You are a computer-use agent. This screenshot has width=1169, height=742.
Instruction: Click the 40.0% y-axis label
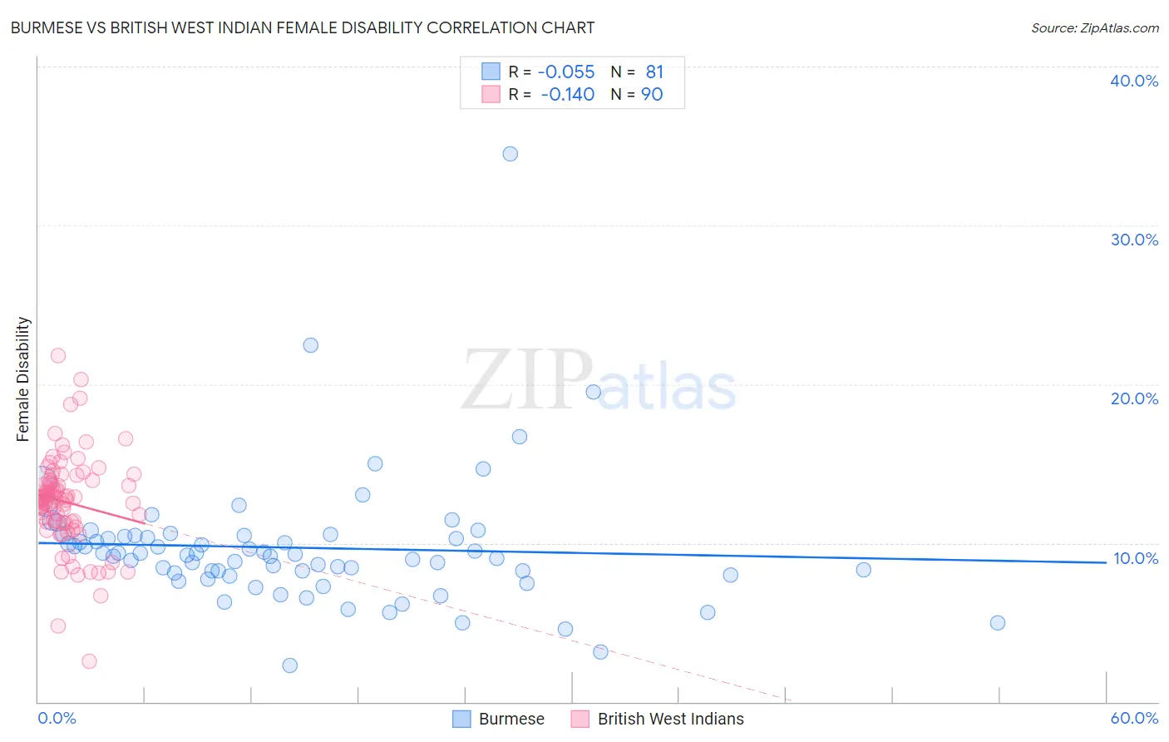pos(1134,81)
